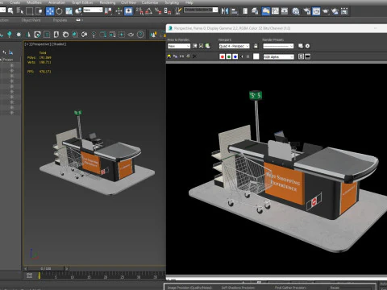
Task: Toggle the viewport lock icon in render window
Action: (x=256, y=46)
